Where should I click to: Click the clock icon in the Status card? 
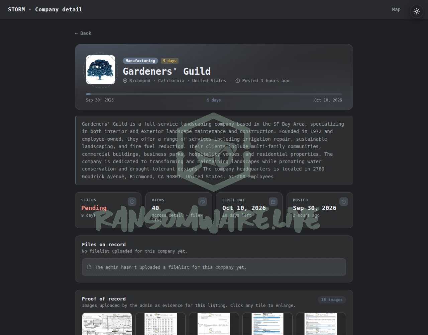[132, 202]
